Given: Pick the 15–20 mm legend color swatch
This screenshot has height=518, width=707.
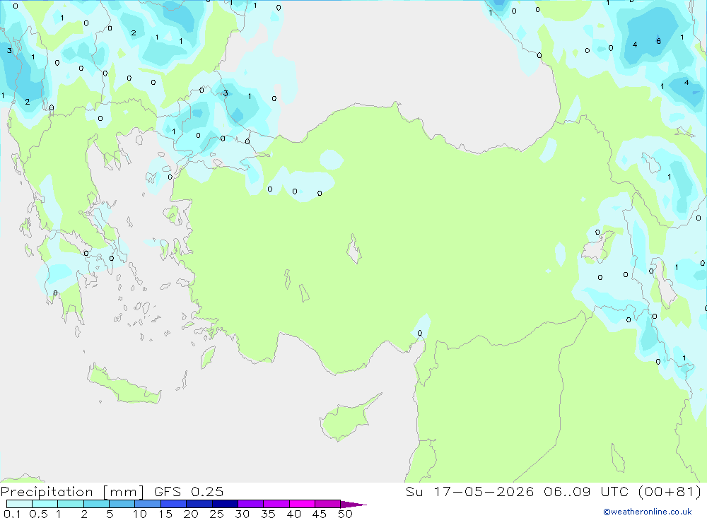Looking at the screenshot, I should point(174,504).
